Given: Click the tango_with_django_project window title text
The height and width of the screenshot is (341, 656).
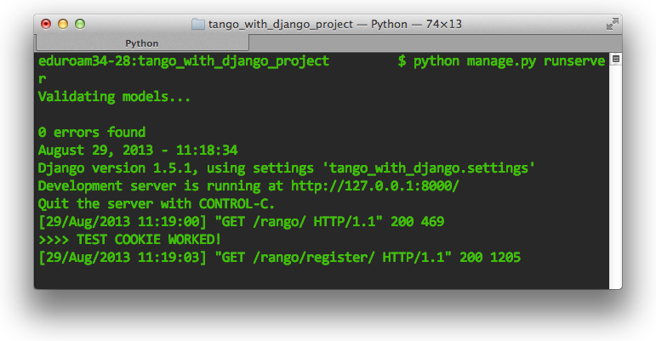Looking at the screenshot, I should click(x=281, y=25).
